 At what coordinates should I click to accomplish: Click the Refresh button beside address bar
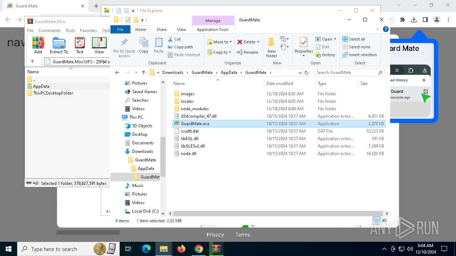tap(306, 73)
